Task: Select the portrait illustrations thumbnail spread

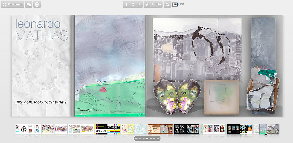Action: [x=213, y=129]
